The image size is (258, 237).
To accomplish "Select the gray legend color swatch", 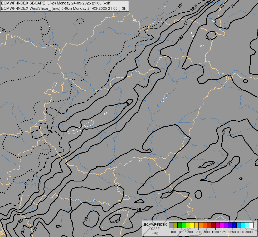I will 171,225.
